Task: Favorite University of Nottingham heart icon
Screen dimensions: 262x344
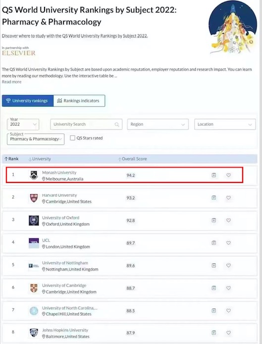Action: 228,266
